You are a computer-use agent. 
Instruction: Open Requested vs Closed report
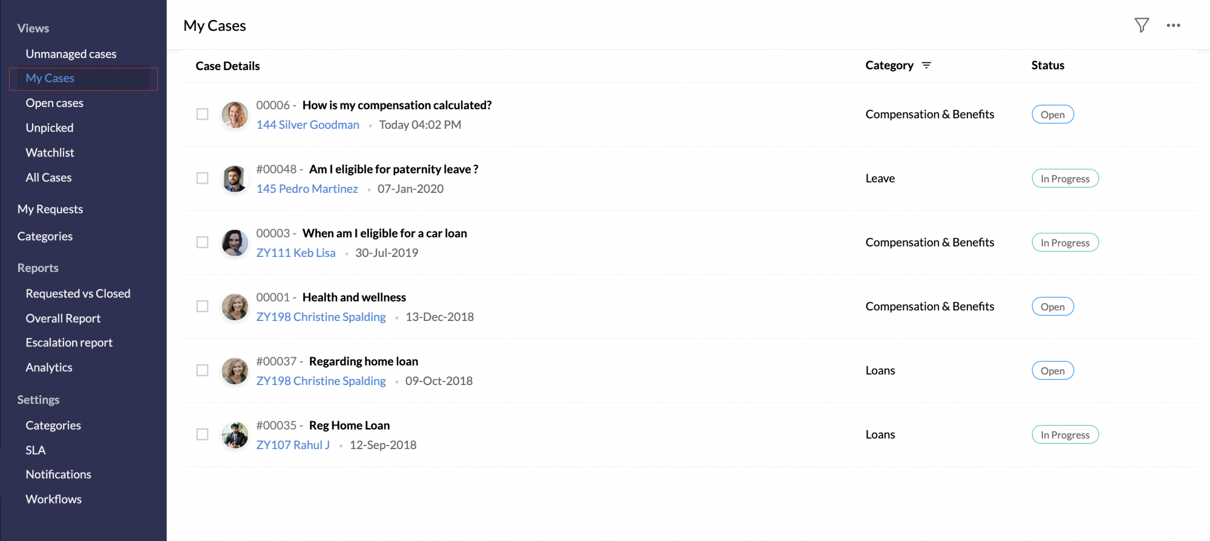point(78,294)
